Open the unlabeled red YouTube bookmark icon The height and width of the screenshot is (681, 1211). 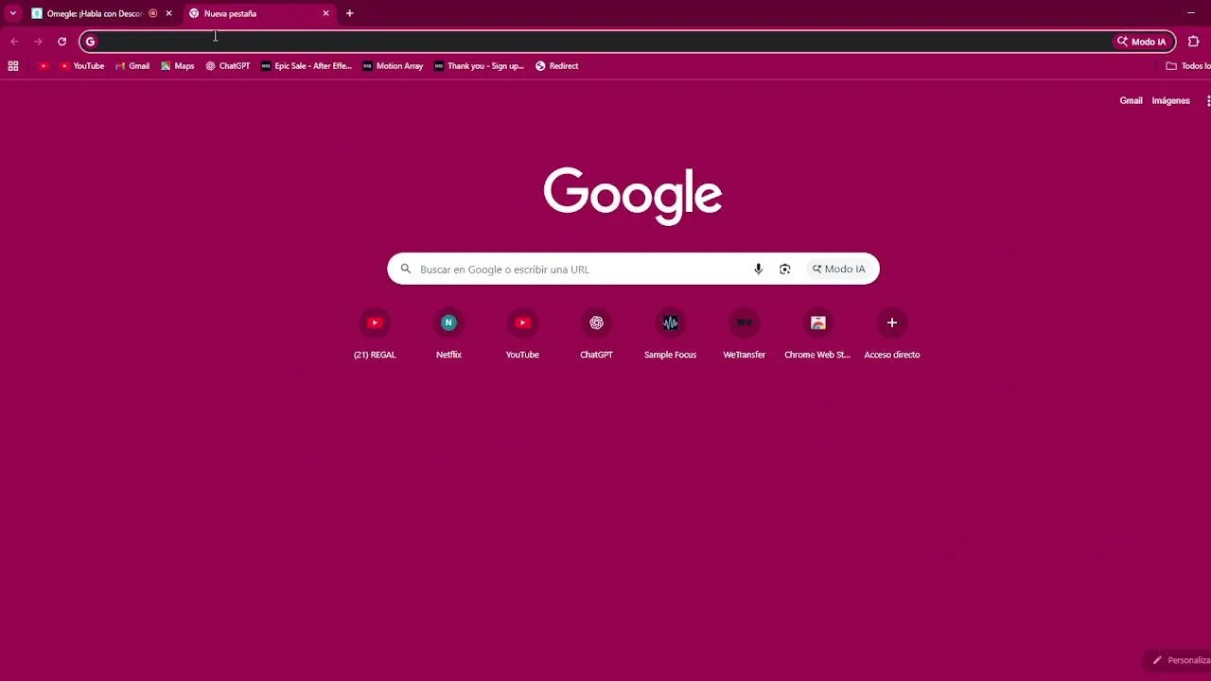(44, 66)
